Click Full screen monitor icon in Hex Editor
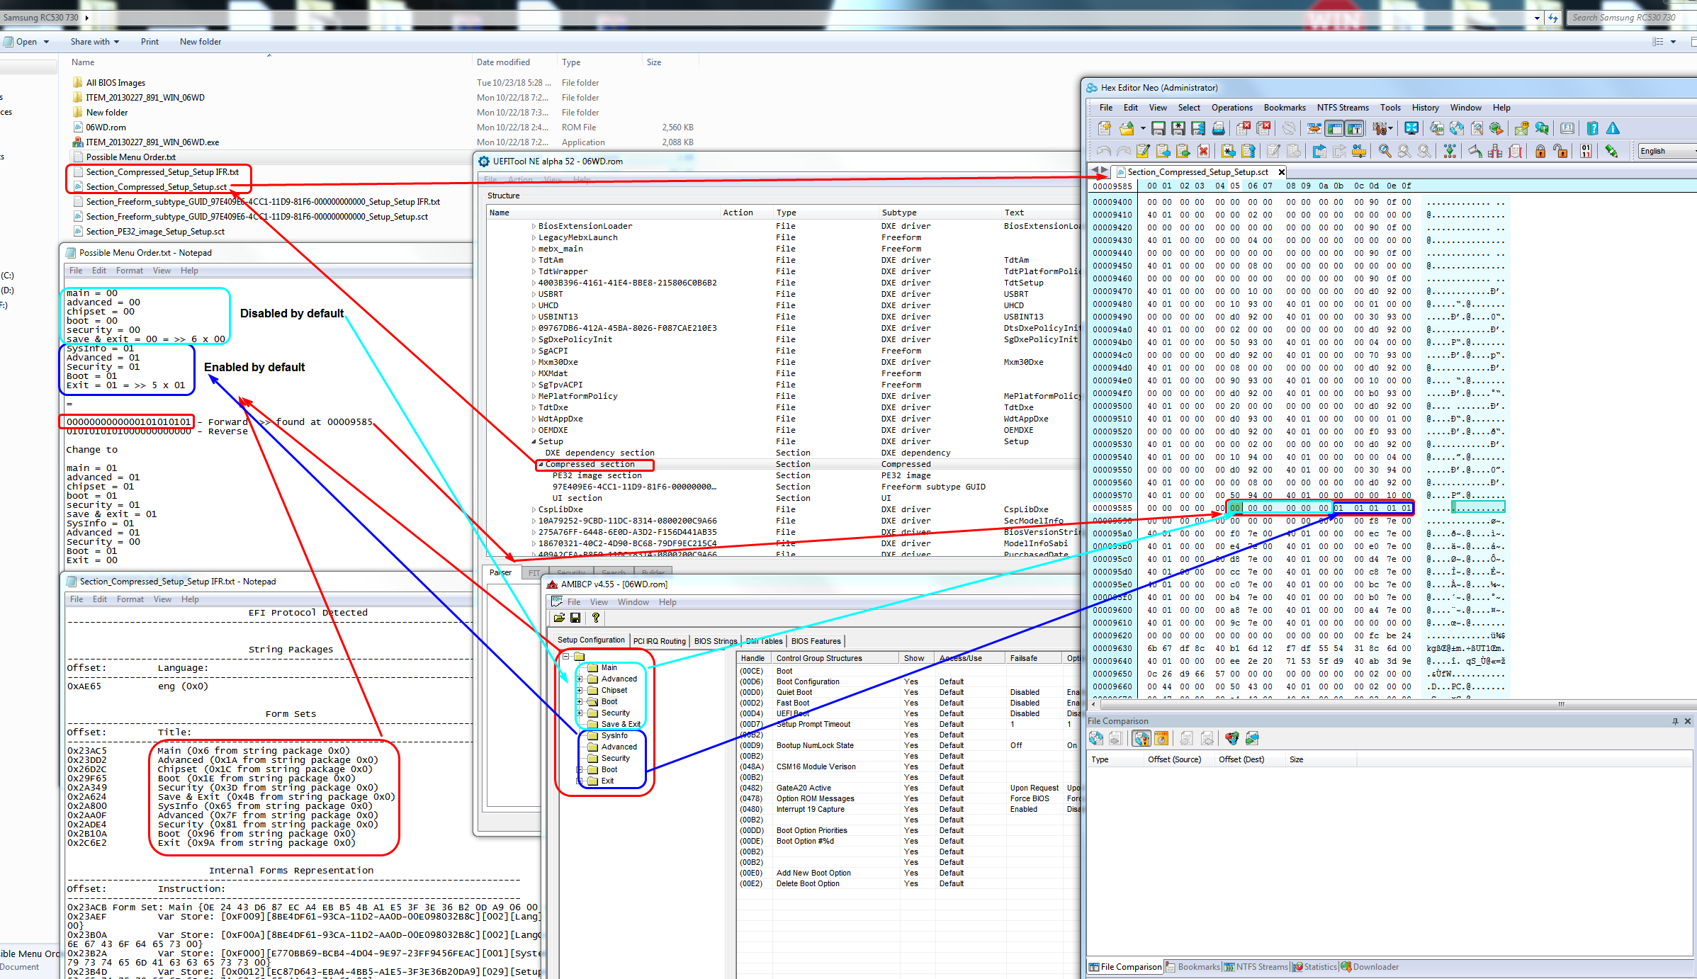Image resolution: width=1697 pixels, height=979 pixels. pos(1411,128)
